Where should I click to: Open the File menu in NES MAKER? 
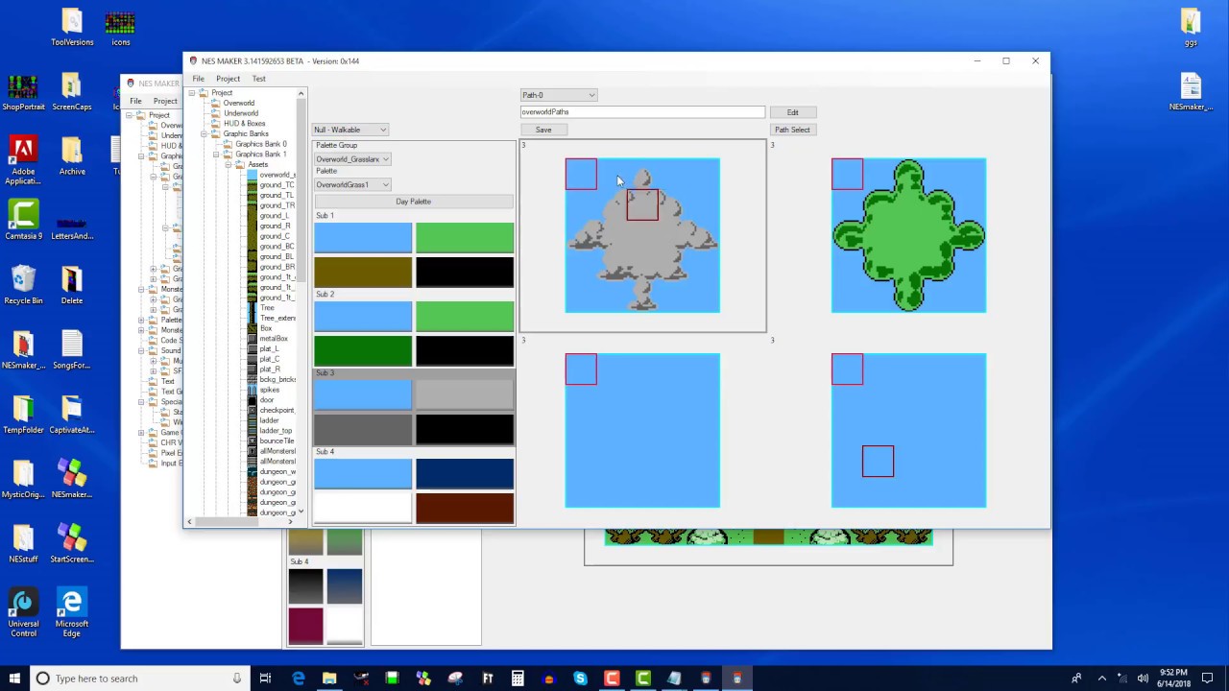point(198,79)
